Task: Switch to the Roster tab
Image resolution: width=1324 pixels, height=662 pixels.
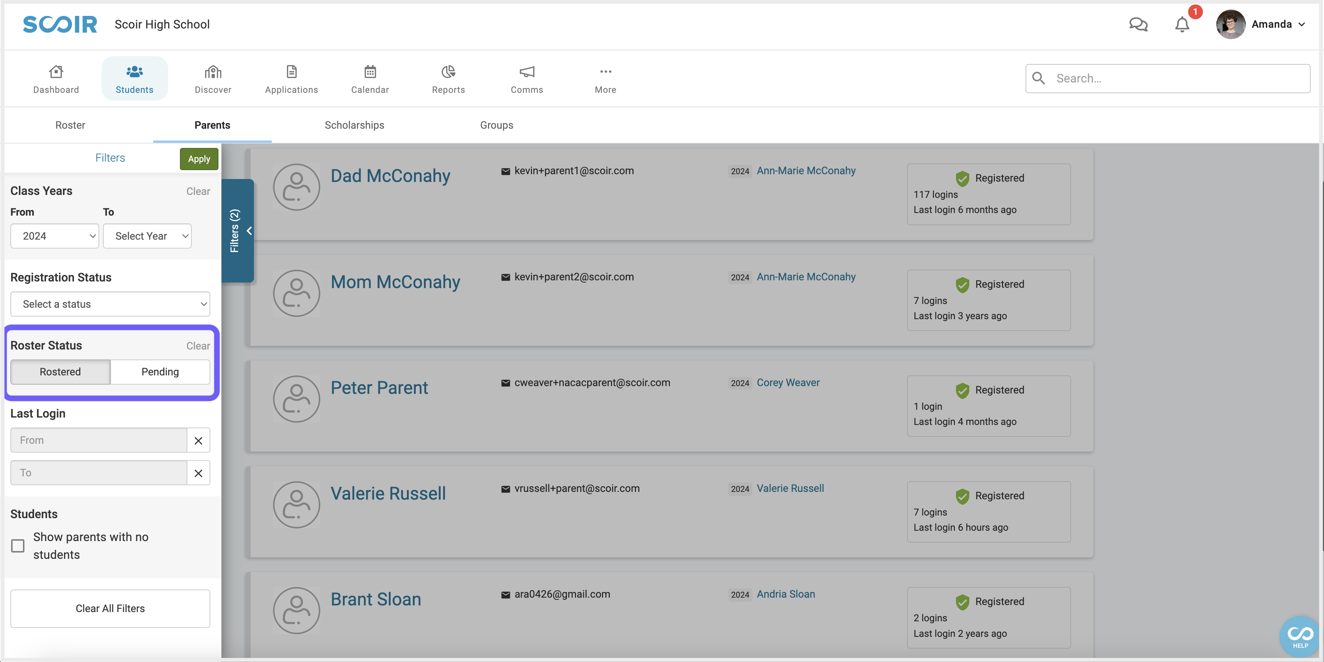Action: tap(69, 124)
